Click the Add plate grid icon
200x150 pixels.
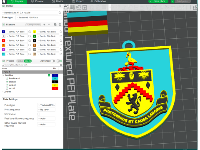click(72, 7)
